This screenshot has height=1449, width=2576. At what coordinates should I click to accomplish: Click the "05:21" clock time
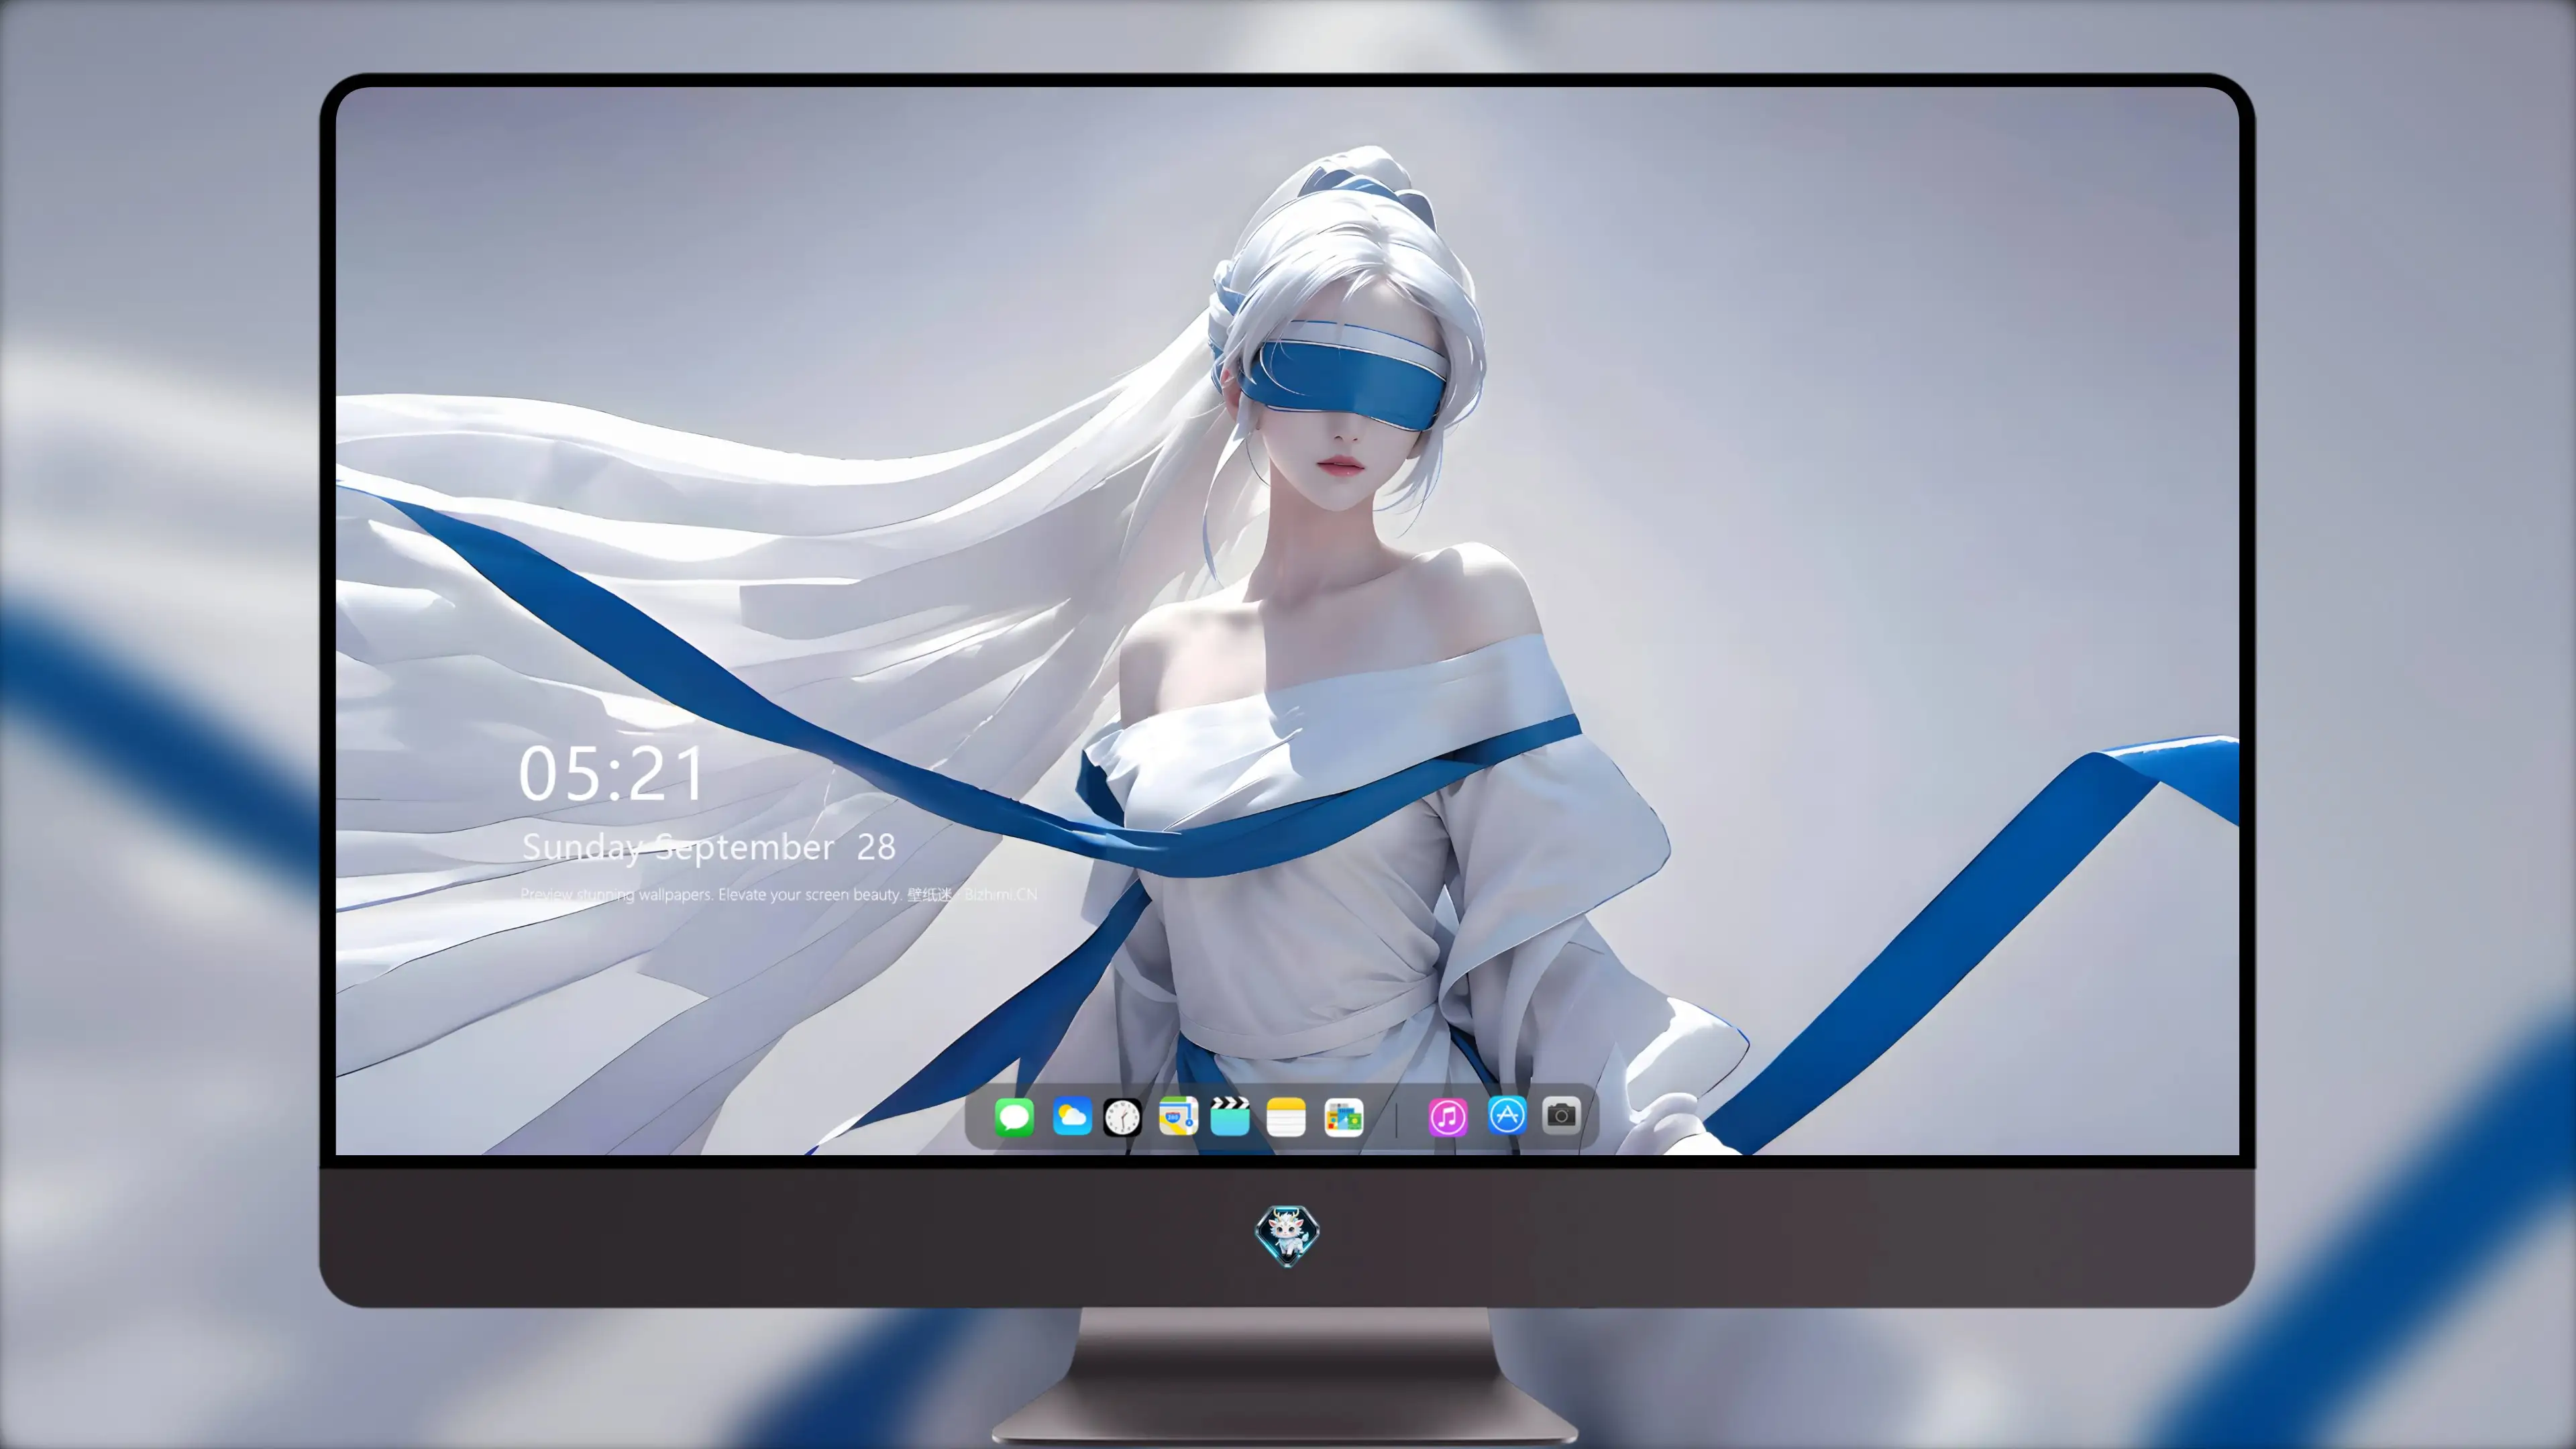pyautogui.click(x=611, y=774)
